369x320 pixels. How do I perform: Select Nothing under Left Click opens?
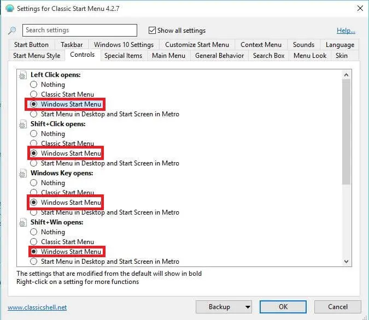pos(34,85)
